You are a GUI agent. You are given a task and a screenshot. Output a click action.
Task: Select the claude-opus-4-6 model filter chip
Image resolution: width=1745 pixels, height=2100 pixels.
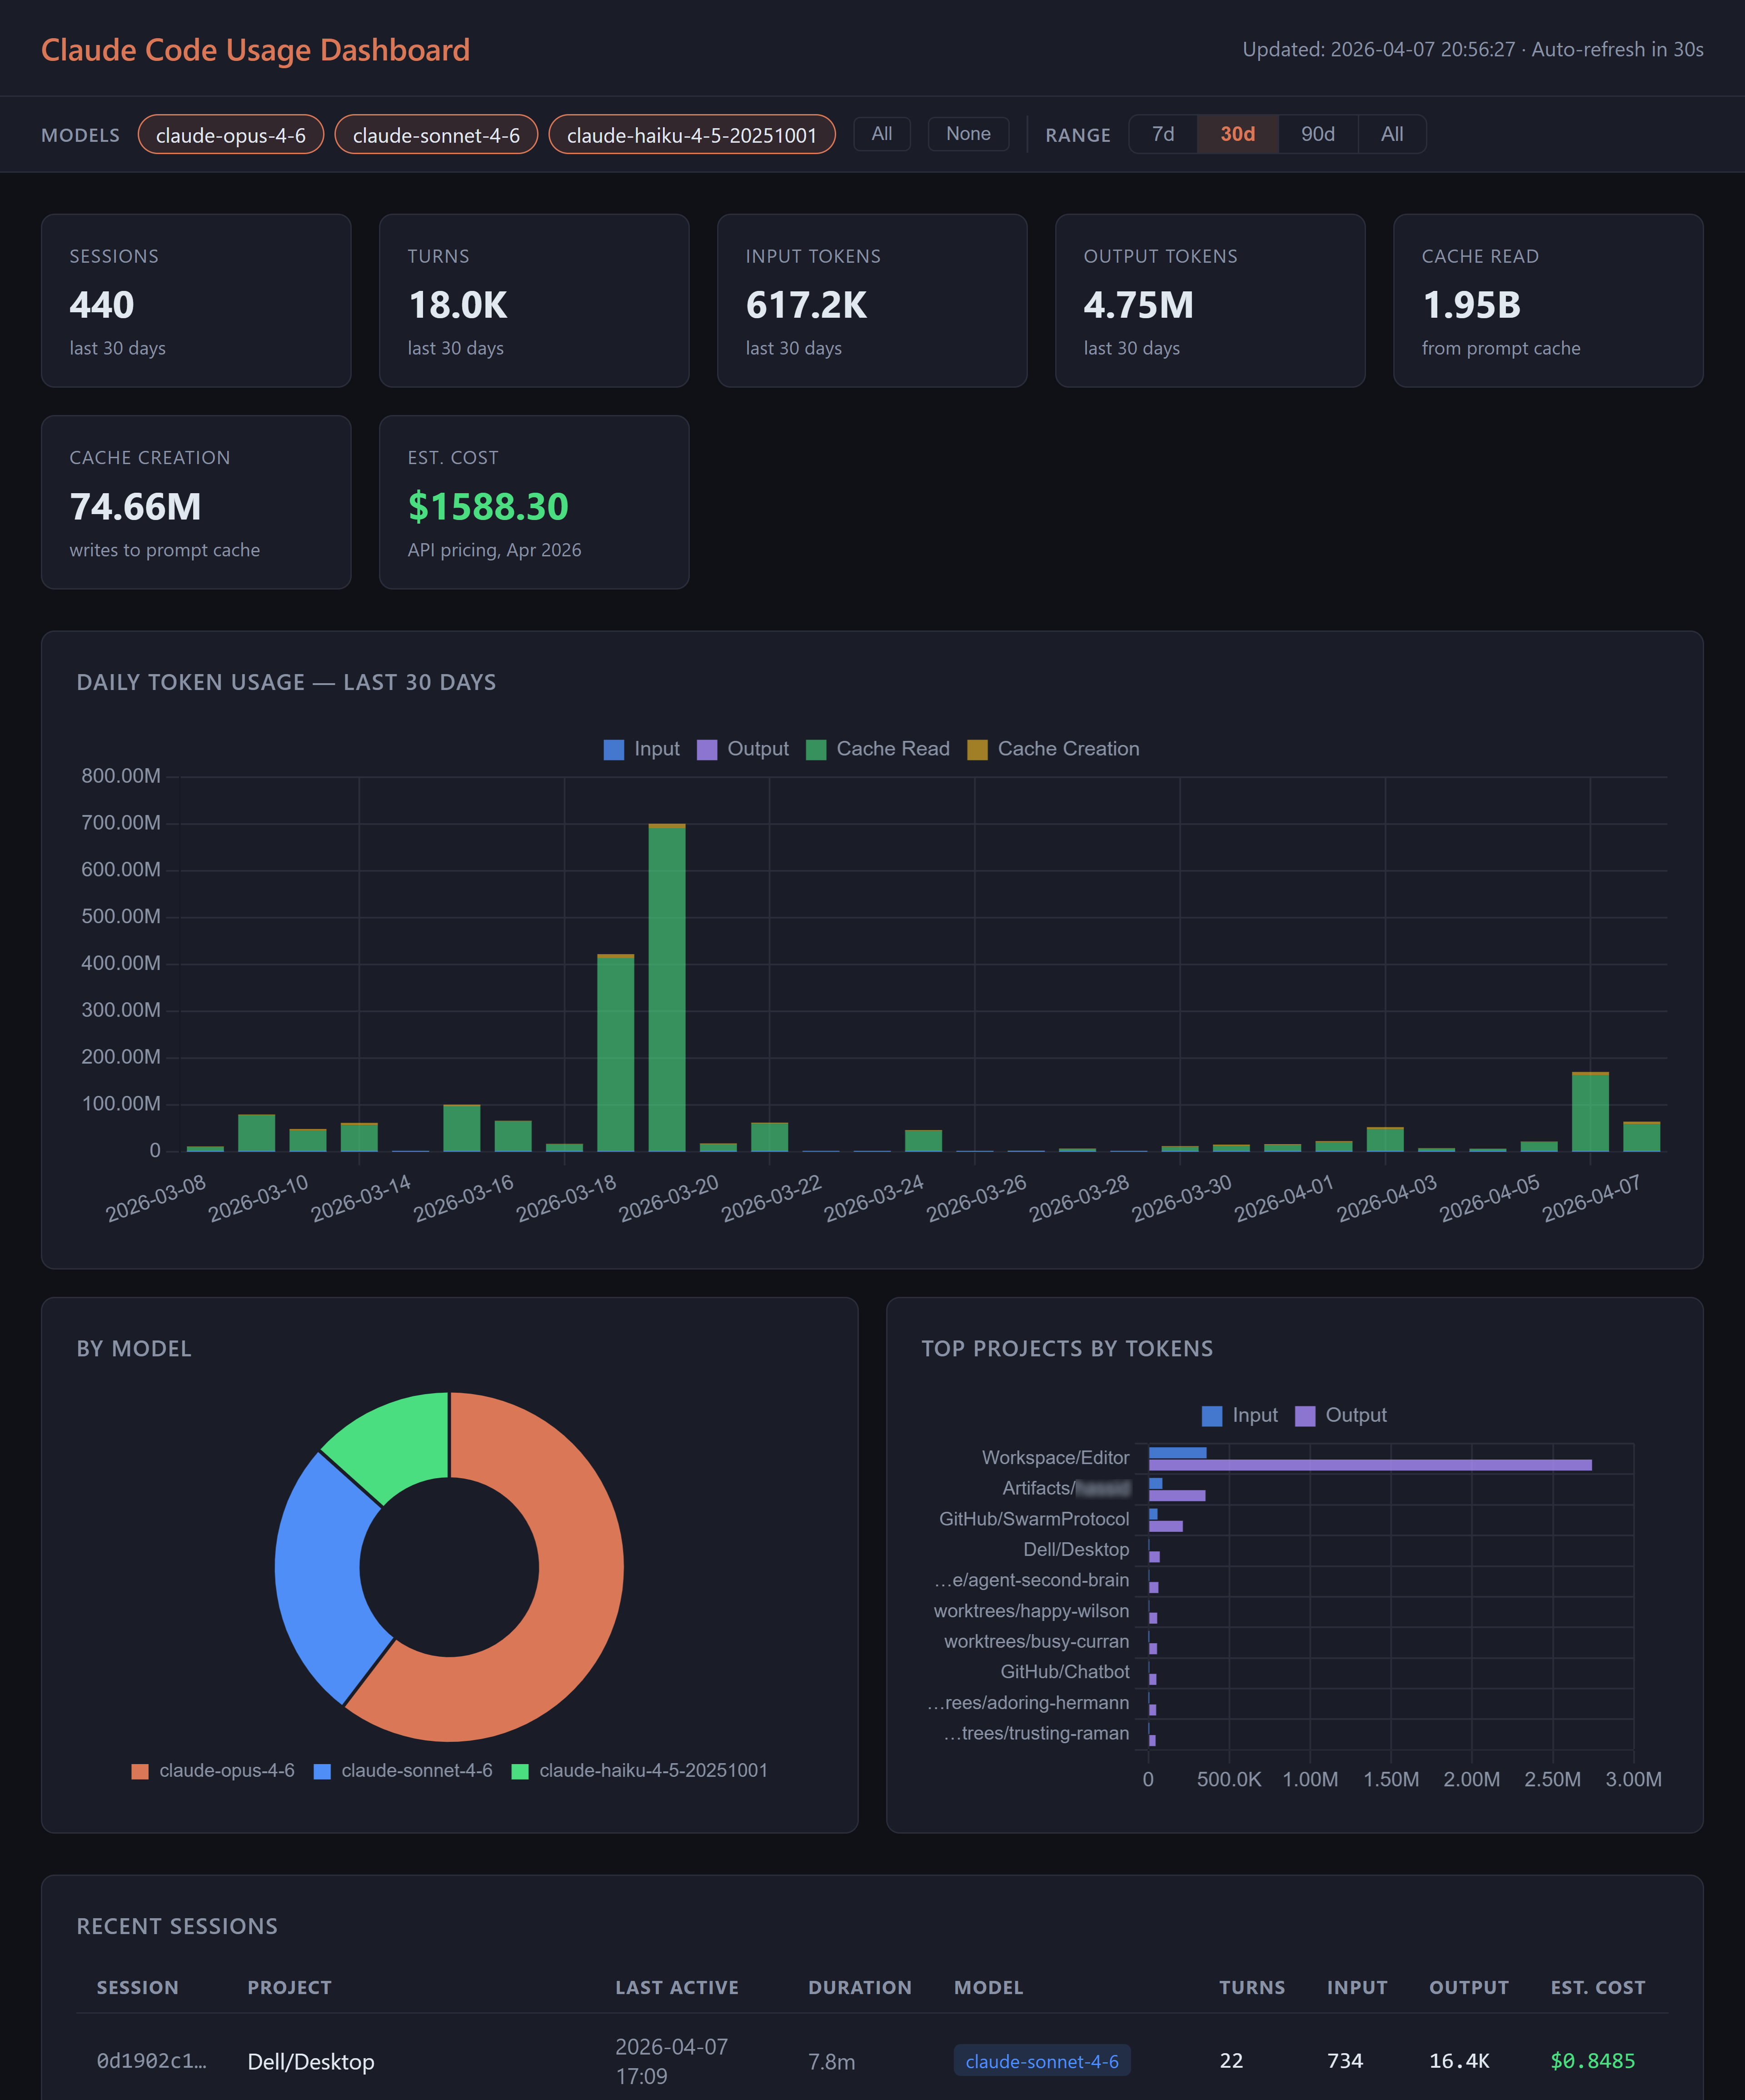pyautogui.click(x=230, y=134)
